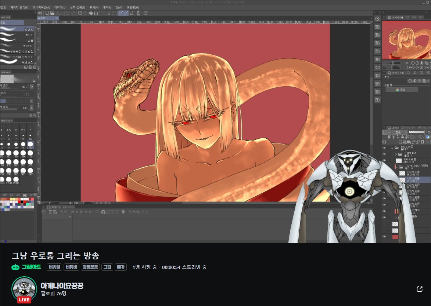Click the Quick Access magnifier icon in right strip
The image size is (431, 306).
pos(377,19)
